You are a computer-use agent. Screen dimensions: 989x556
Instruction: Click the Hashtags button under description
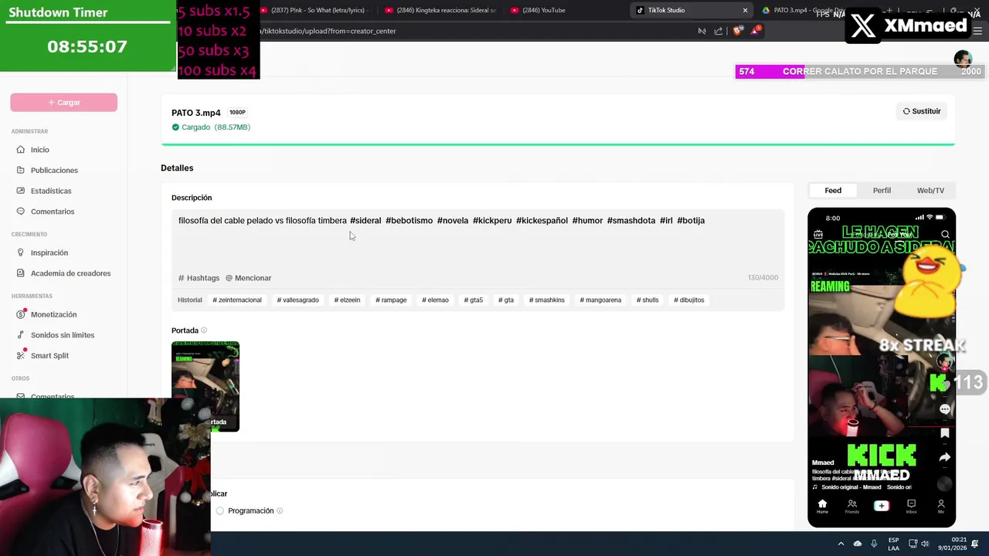coord(199,278)
